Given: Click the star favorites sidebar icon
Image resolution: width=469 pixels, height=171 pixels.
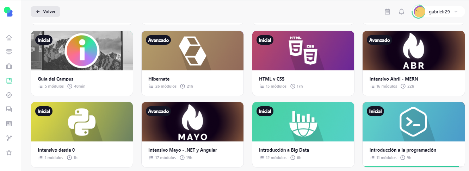Looking at the screenshot, I should pos(9,152).
